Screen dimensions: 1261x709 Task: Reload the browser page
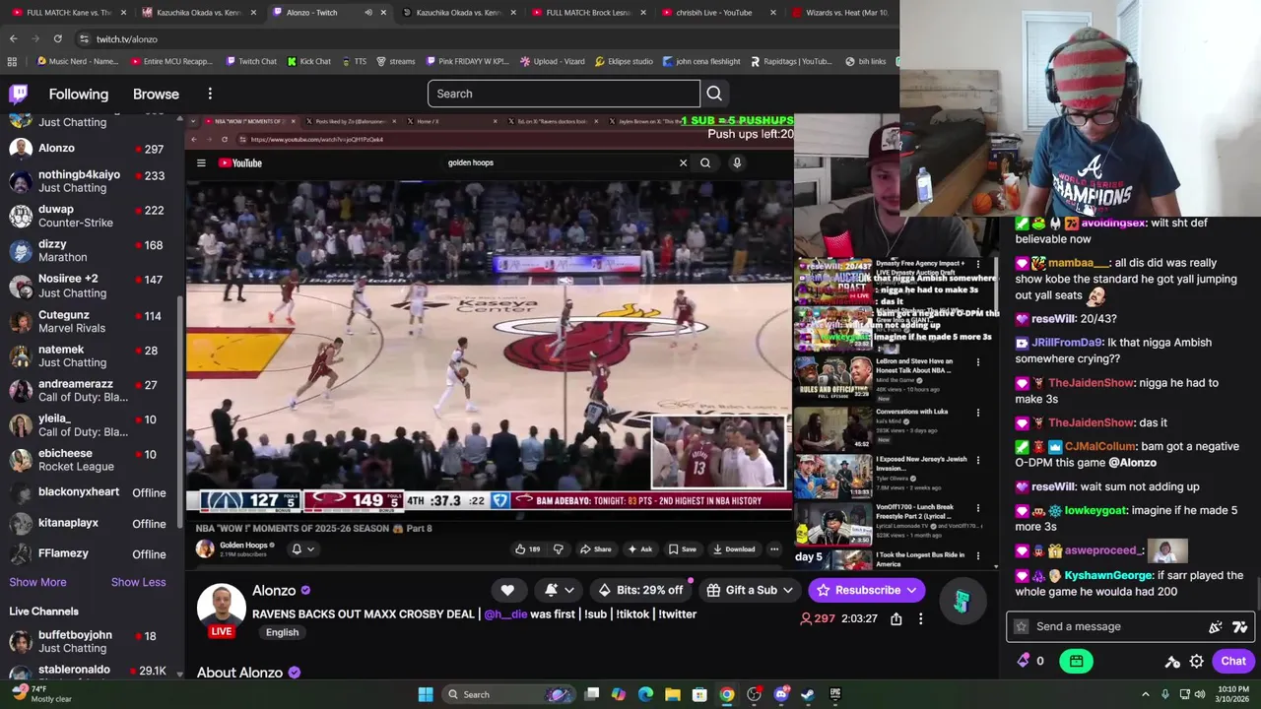tap(57, 38)
